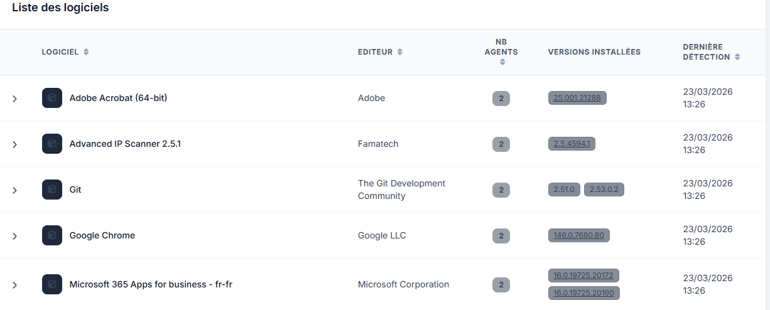The width and height of the screenshot is (770, 310).
Task: Sort by Nb Agents column sort icon
Action: [502, 62]
